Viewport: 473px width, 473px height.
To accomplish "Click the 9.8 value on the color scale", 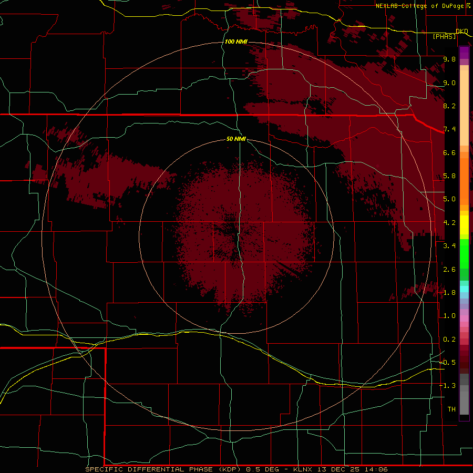I will (449, 59).
